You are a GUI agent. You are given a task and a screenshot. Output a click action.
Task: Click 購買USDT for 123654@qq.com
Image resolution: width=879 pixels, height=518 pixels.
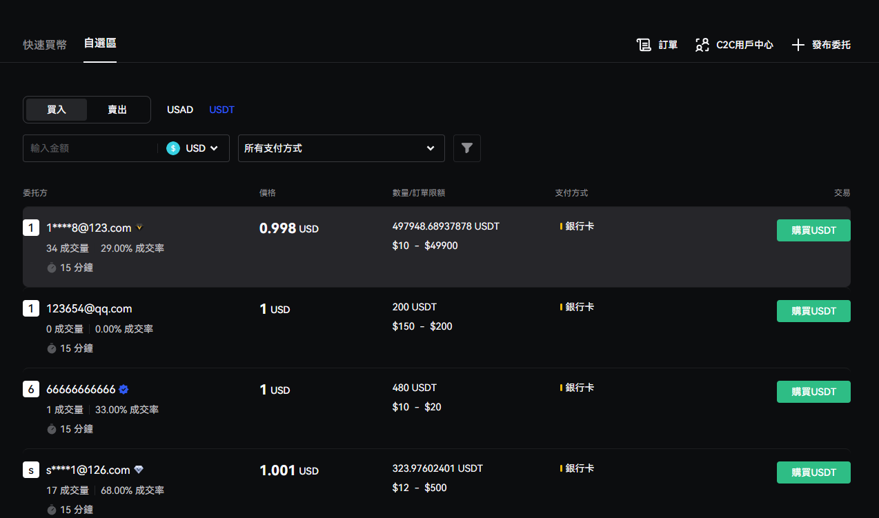click(x=813, y=311)
